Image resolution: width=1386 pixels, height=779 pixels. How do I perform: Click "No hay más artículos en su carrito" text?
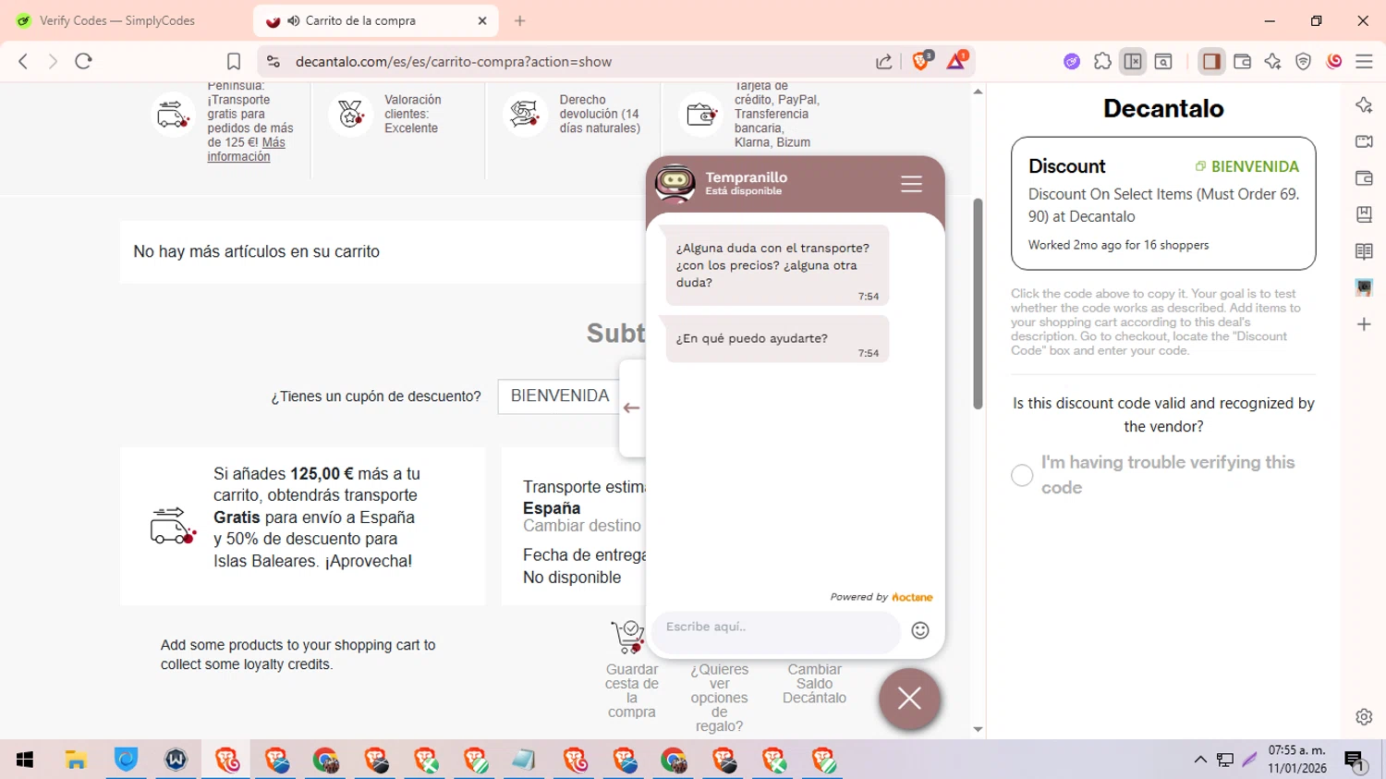257,251
